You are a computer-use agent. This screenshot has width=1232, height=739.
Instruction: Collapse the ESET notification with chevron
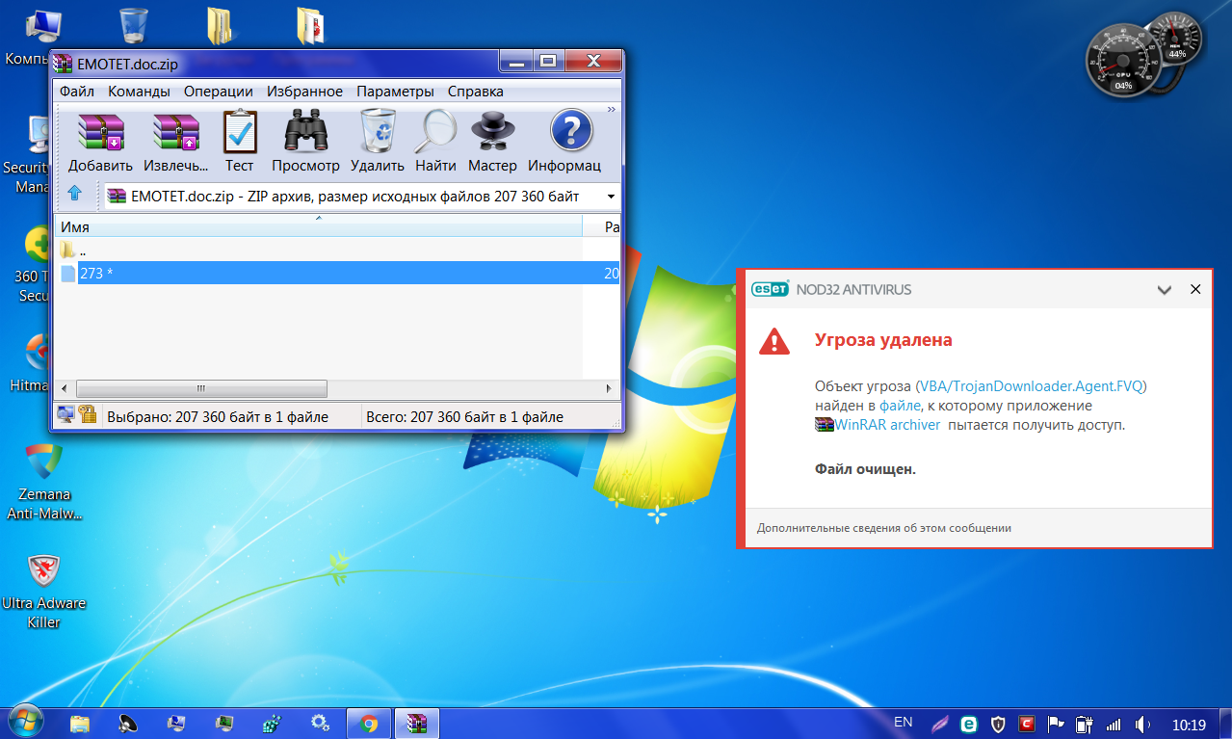[x=1164, y=289]
